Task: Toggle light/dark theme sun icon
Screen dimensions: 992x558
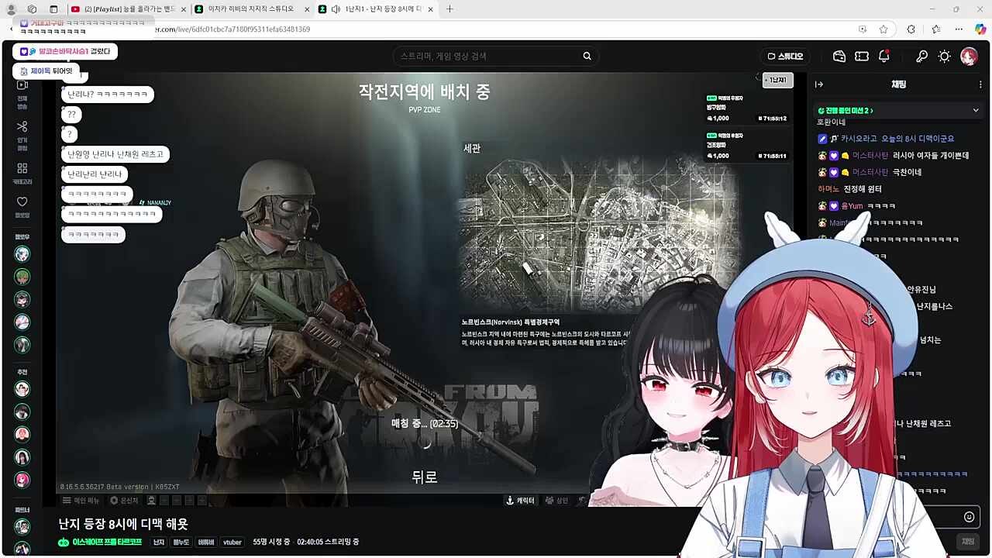Action: 944,57
